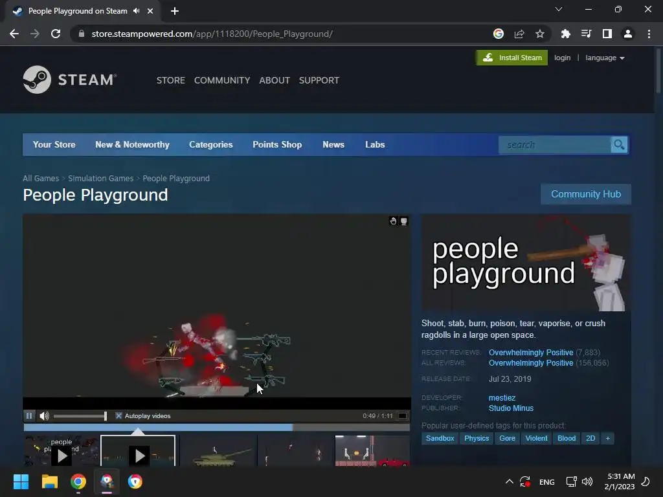Image resolution: width=663 pixels, height=497 pixels.
Task: Click the store search magnifier icon
Action: [x=619, y=145]
